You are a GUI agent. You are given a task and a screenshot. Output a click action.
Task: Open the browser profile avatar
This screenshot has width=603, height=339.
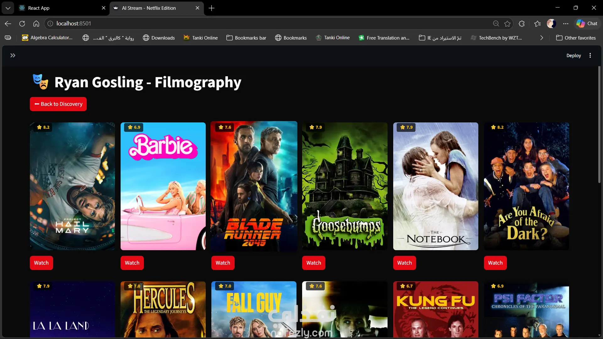(x=551, y=24)
